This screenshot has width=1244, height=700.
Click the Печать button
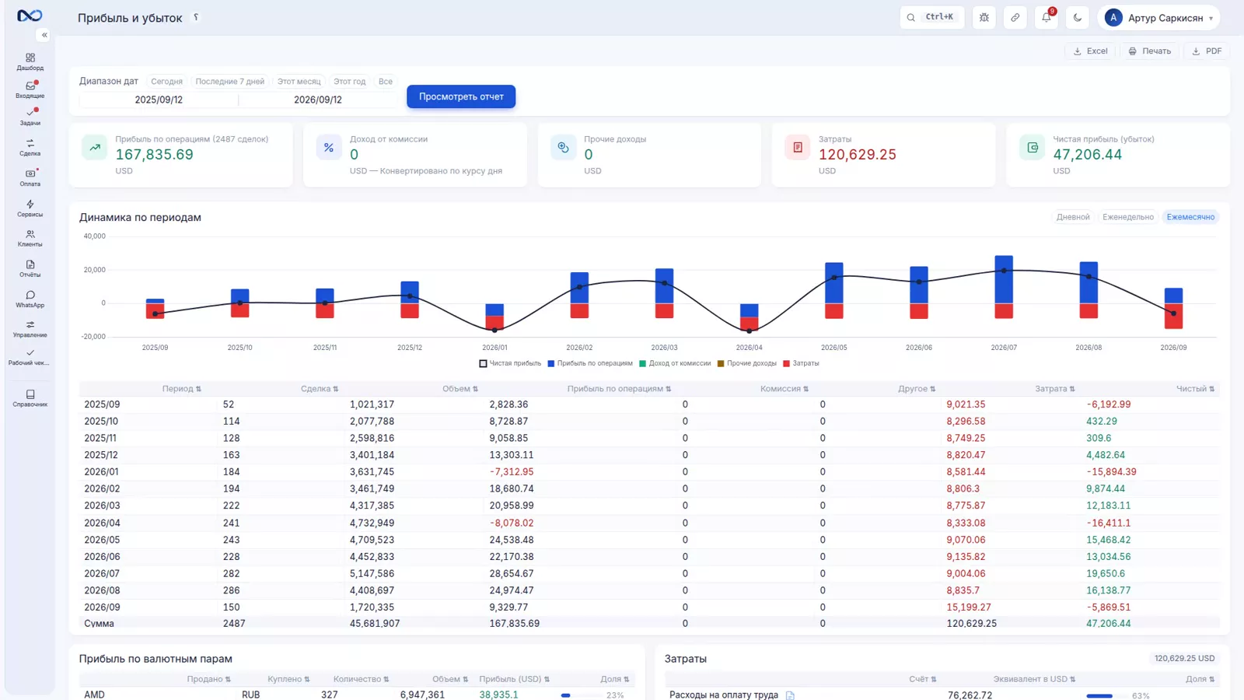pyautogui.click(x=1149, y=51)
